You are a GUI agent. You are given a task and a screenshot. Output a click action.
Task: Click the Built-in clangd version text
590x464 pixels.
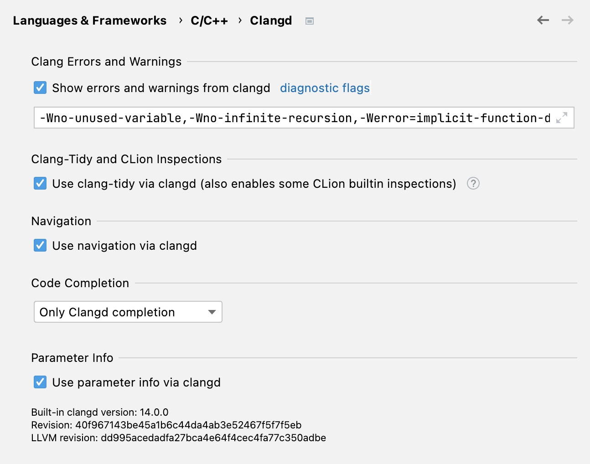click(100, 412)
